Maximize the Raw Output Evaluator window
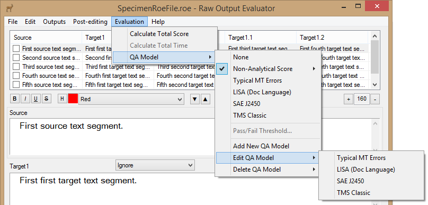Viewport: 428px width, 205px height. 358,6
